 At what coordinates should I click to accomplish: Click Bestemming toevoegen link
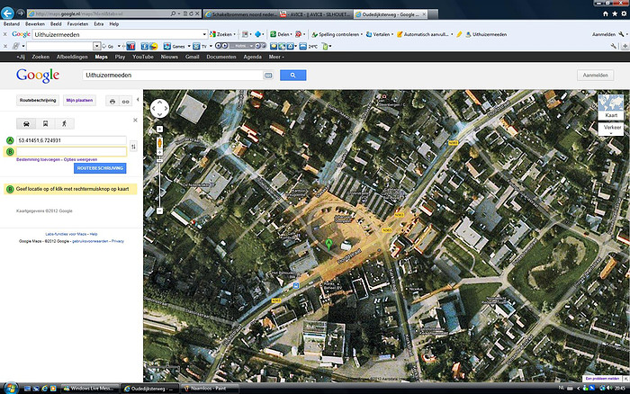[x=38, y=159]
